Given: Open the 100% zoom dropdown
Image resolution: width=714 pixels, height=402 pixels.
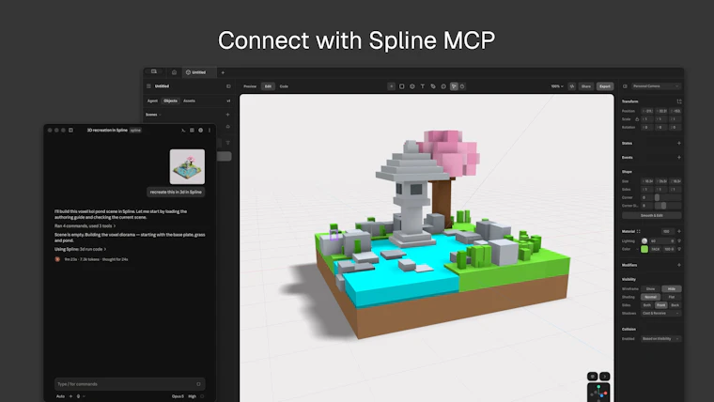Looking at the screenshot, I should click(x=557, y=86).
